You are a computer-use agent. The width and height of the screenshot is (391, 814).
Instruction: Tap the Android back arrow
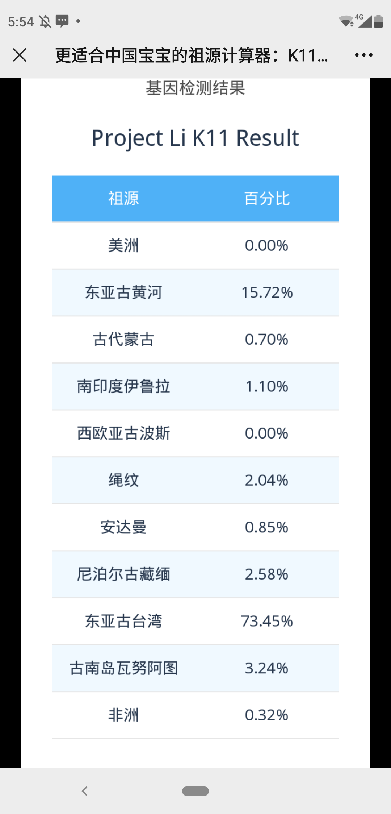click(85, 791)
